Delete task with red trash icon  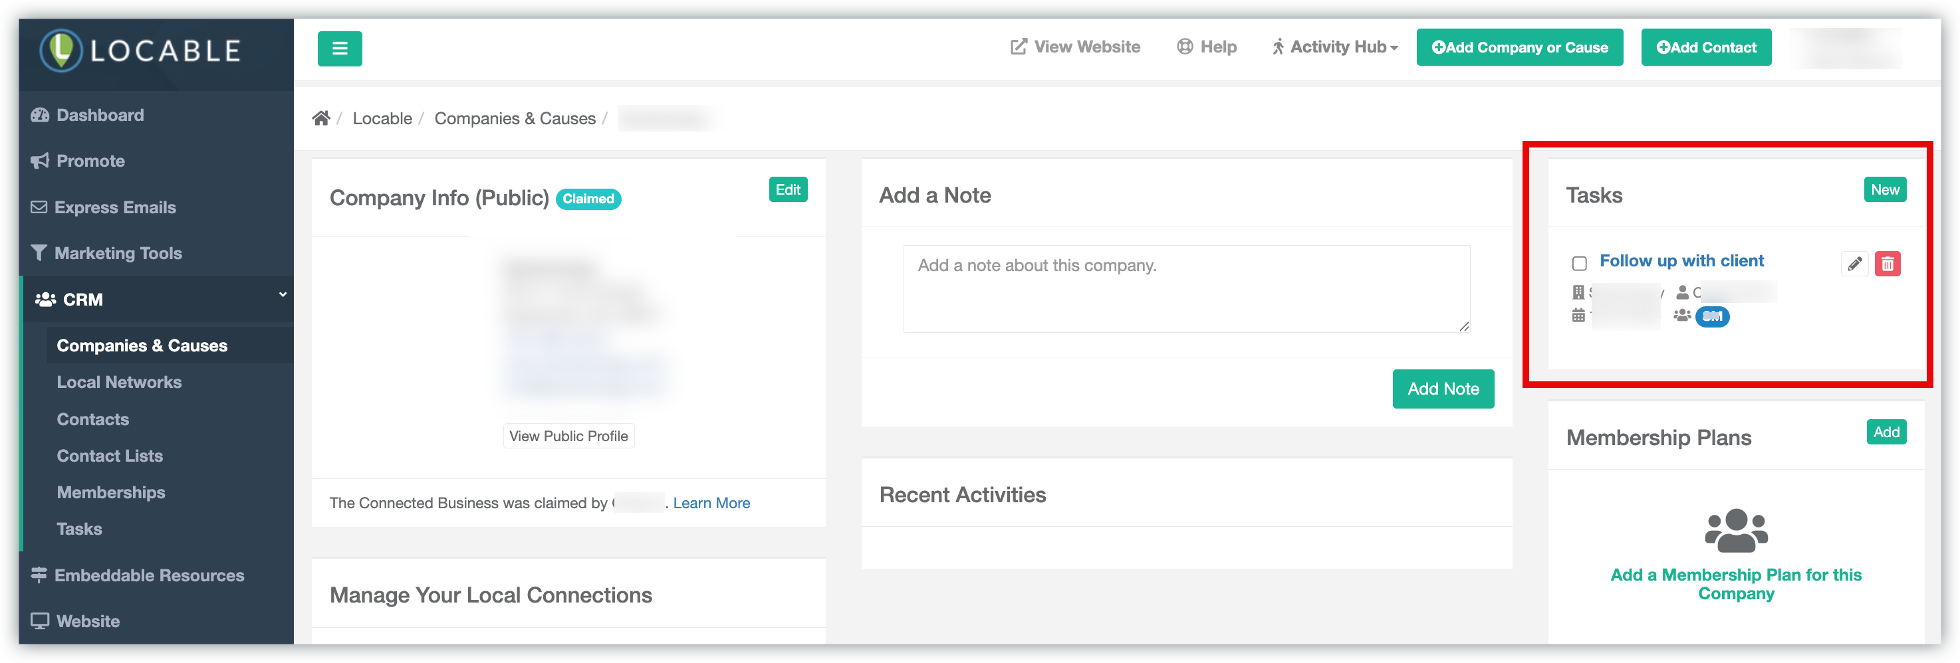1887,264
